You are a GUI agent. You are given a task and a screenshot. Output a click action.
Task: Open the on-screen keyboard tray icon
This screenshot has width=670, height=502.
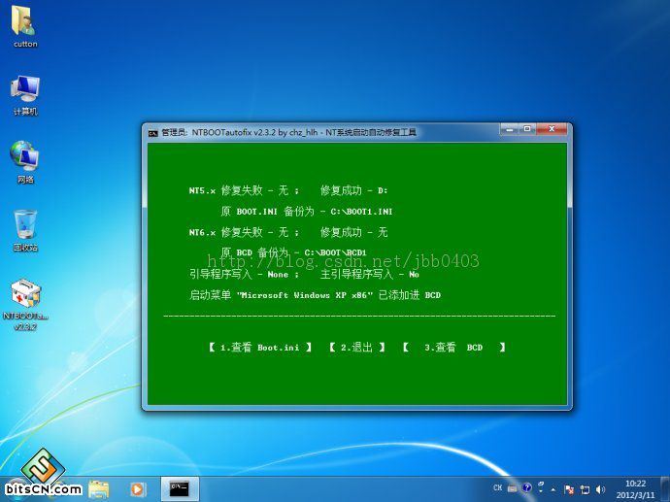pyautogui.click(x=512, y=487)
